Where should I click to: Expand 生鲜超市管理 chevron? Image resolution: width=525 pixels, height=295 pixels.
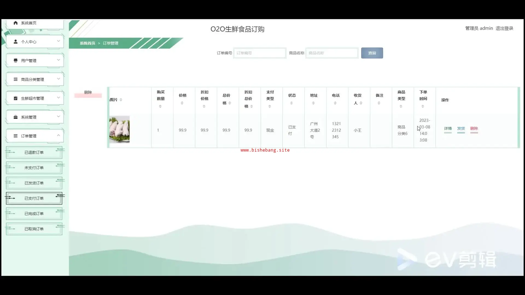58,98
